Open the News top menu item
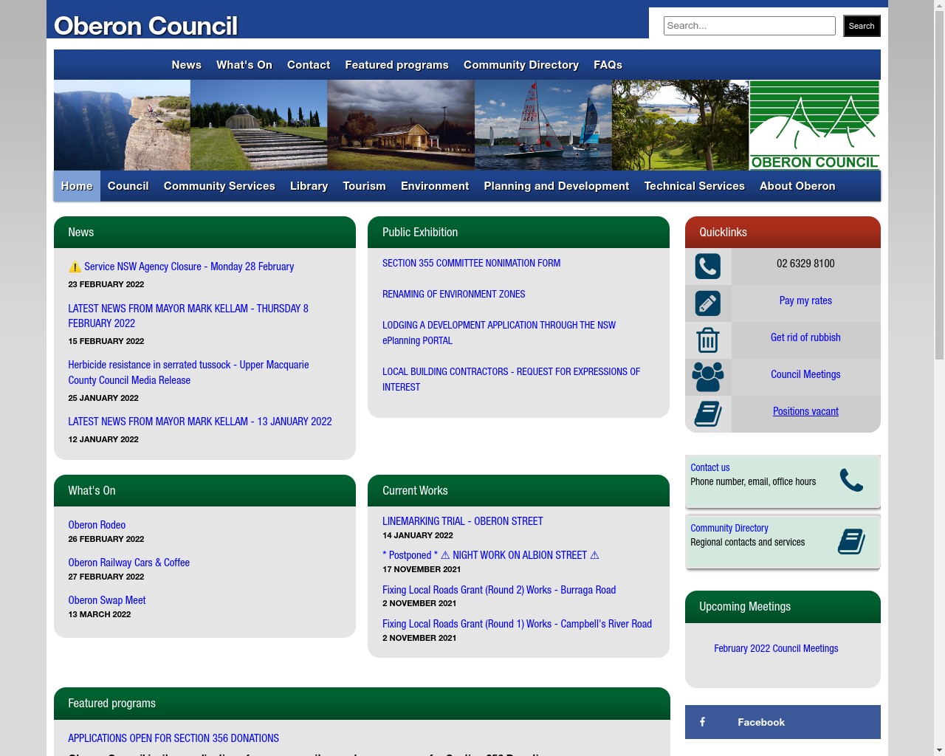The width and height of the screenshot is (945, 756). tap(186, 65)
